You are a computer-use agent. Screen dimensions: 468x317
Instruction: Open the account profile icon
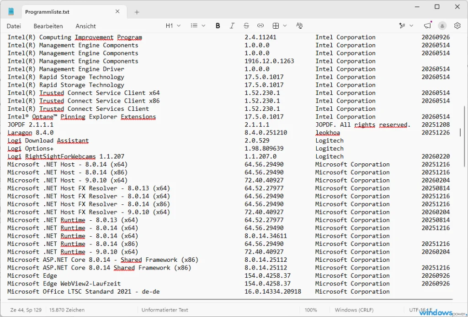tap(442, 26)
